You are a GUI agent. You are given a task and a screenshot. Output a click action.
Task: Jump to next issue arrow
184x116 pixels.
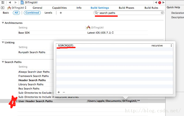click(163, 2)
